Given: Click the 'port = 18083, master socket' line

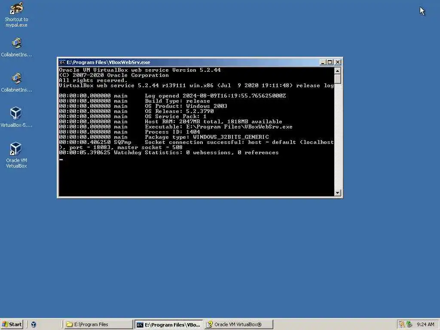Looking at the screenshot, I should 121,148.
